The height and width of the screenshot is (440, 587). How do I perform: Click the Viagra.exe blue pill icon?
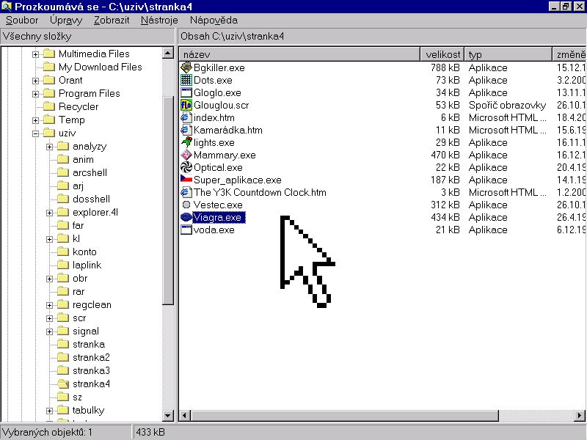(x=186, y=217)
